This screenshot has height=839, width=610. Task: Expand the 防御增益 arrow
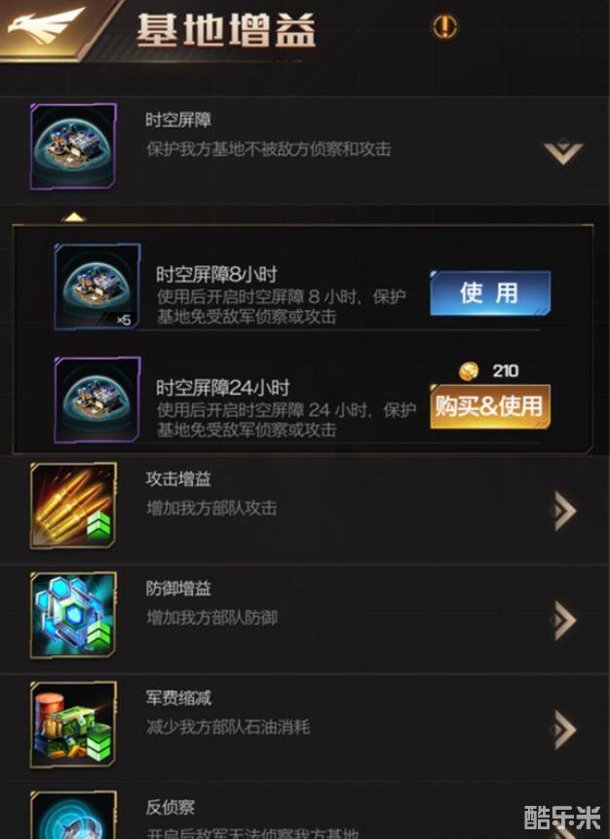[x=563, y=620]
